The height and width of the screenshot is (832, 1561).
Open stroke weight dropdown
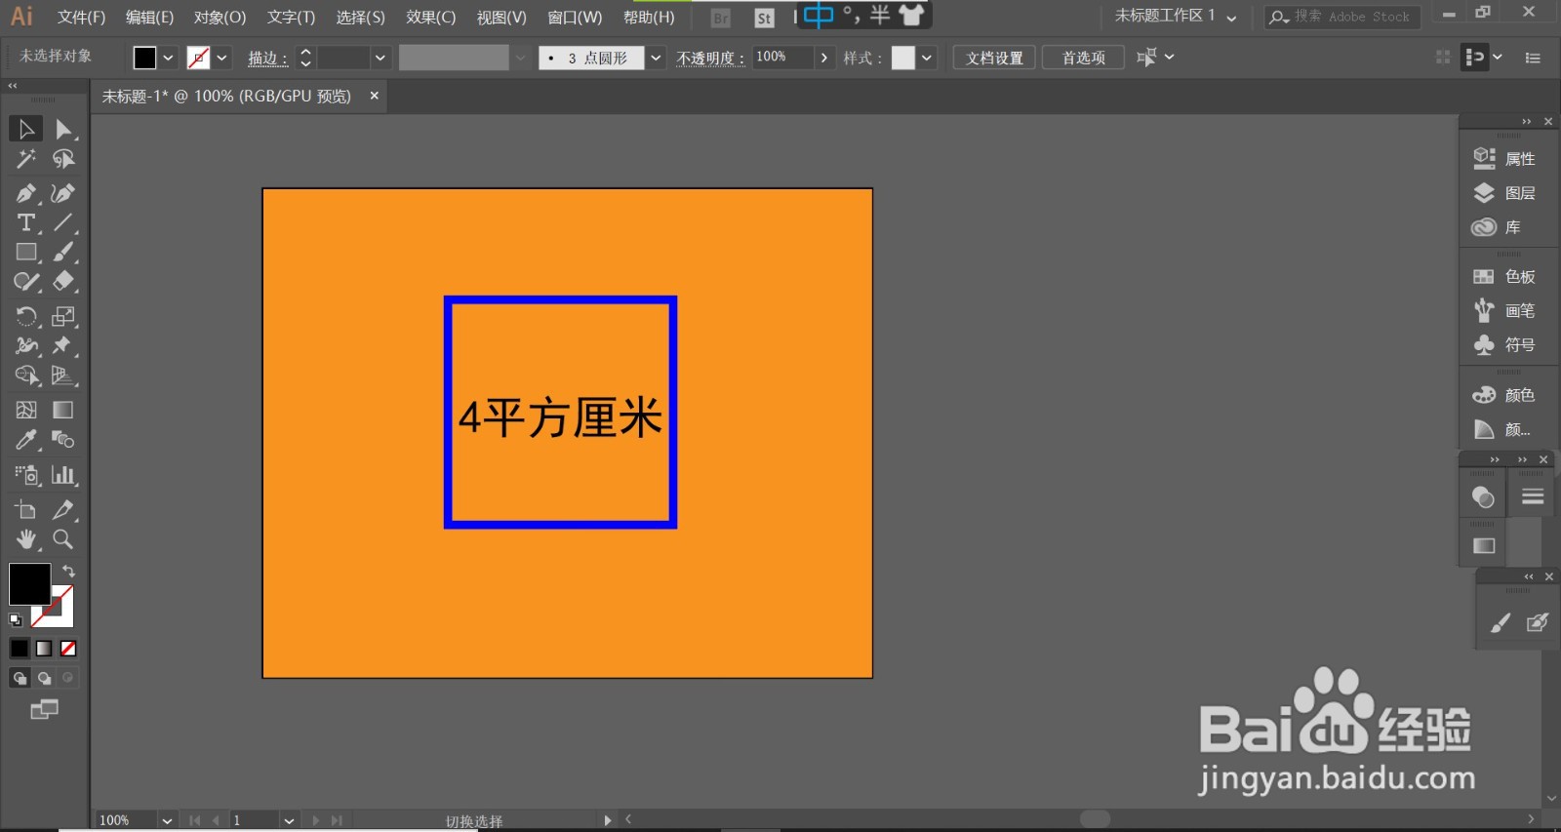[380, 58]
